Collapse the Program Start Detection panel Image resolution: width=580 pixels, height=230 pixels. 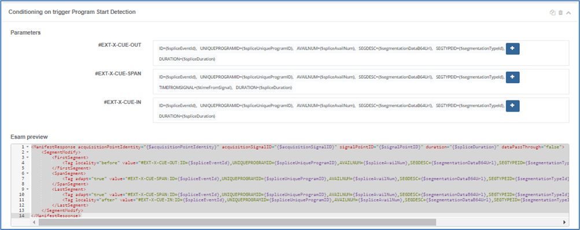coord(568,13)
